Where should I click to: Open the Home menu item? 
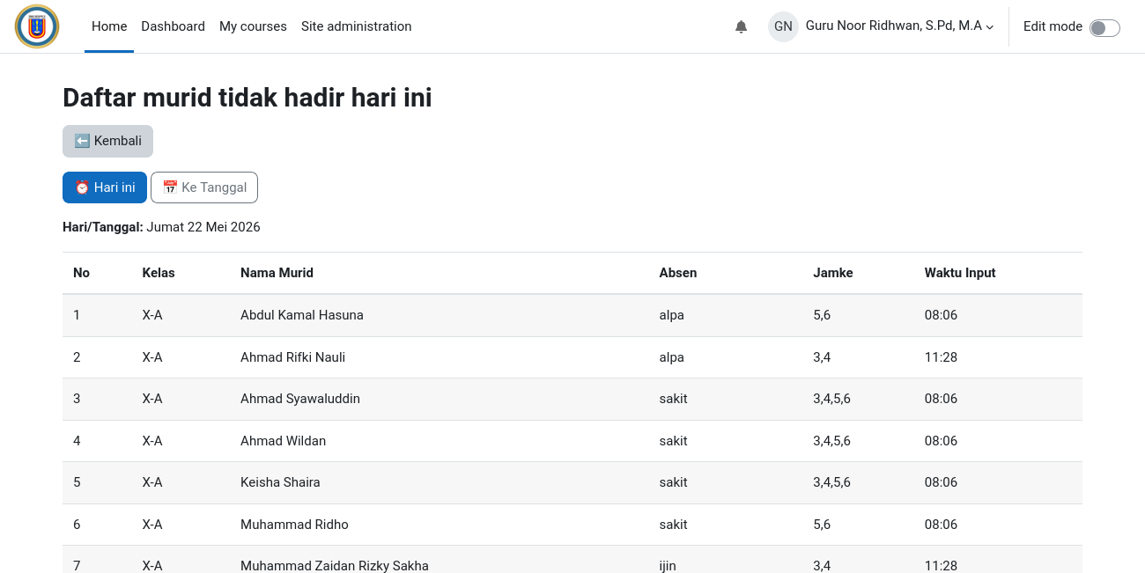pyautogui.click(x=109, y=26)
